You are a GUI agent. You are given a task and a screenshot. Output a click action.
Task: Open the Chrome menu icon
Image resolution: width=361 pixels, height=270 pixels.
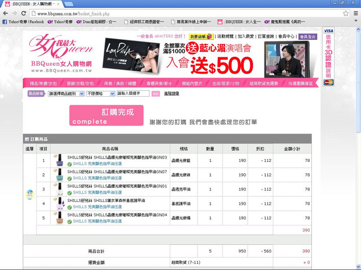(356, 13)
